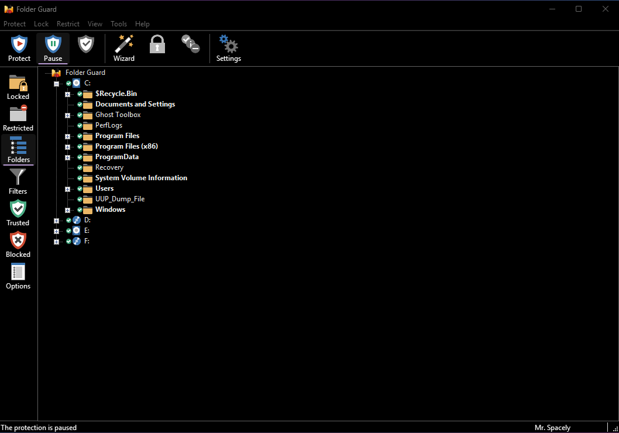Click the F: drive disc icon
Screen dimensions: 619x433
point(77,241)
